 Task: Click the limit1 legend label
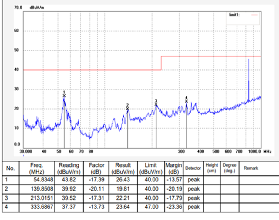[x=234, y=15]
